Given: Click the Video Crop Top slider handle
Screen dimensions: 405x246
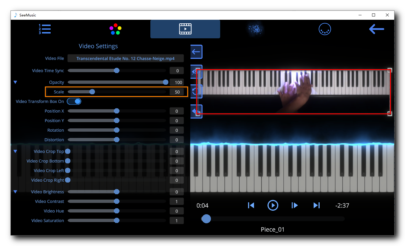Looking at the screenshot, I should click(68, 151).
